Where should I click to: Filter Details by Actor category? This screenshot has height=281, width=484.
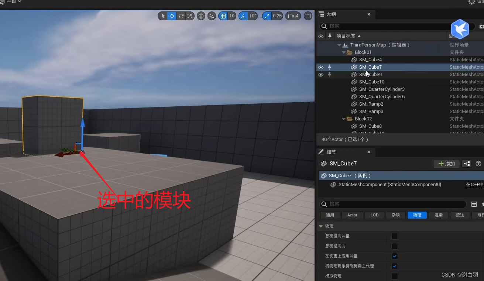click(x=352, y=215)
